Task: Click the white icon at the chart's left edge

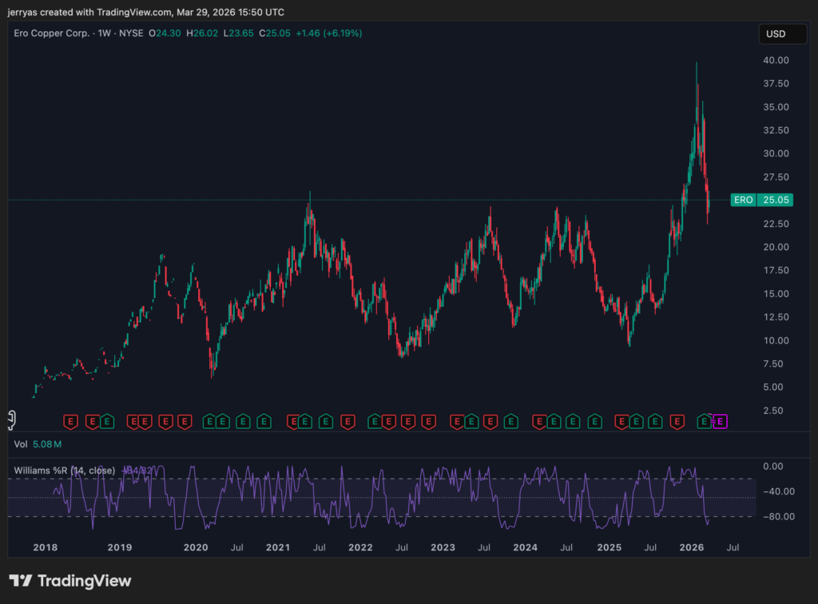Action: coord(12,417)
